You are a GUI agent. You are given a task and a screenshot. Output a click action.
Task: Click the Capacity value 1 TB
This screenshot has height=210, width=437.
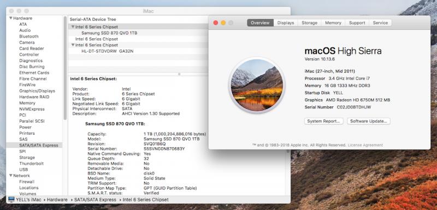[175, 134]
